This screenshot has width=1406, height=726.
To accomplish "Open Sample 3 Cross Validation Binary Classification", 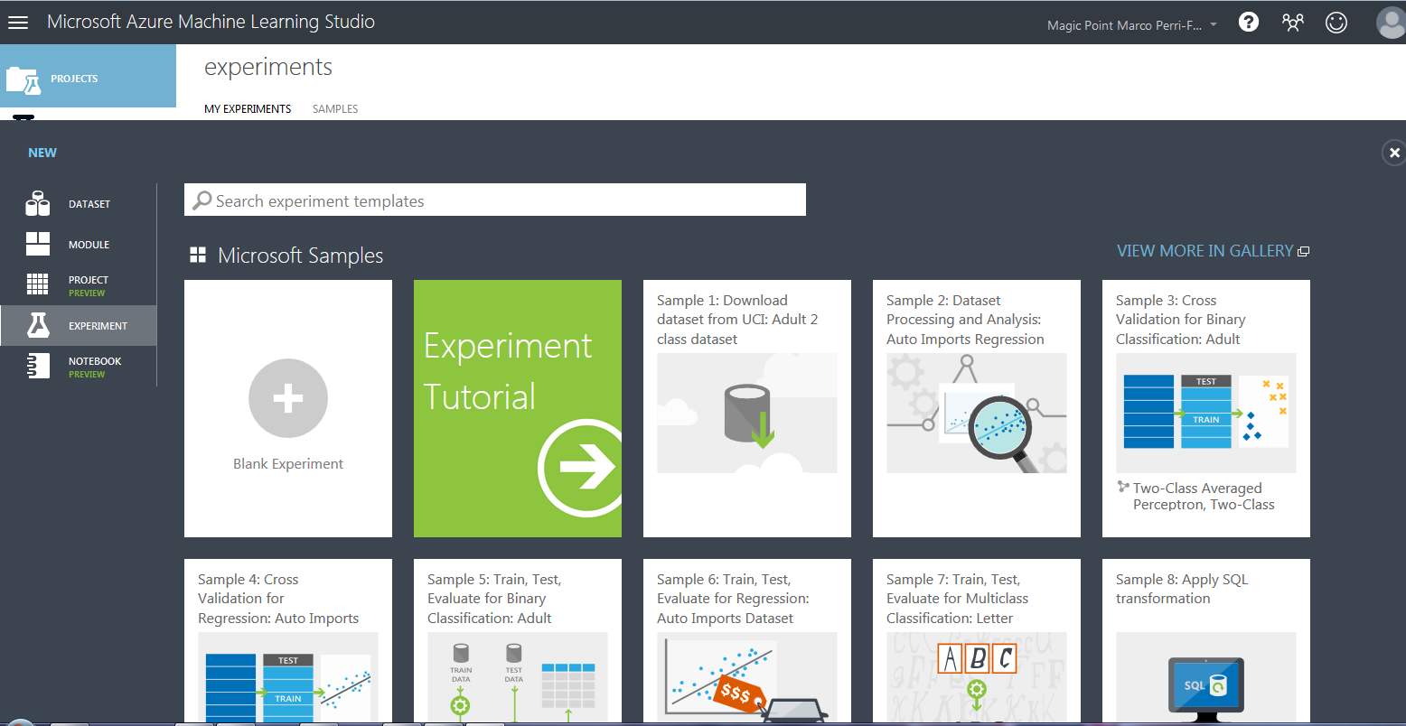I will tap(1206, 408).
